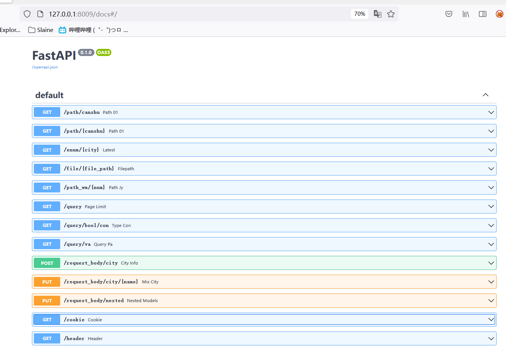506x354 pixels.
Task: Expand the GET /query Page Limit arrow
Action: (491, 206)
